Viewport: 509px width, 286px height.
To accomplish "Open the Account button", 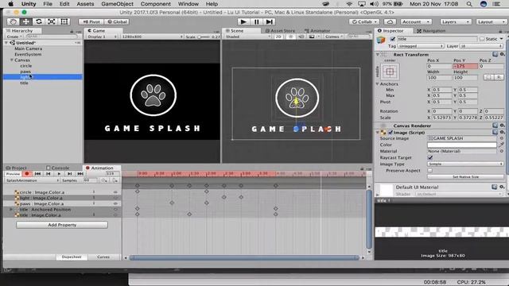I will (415, 21).
